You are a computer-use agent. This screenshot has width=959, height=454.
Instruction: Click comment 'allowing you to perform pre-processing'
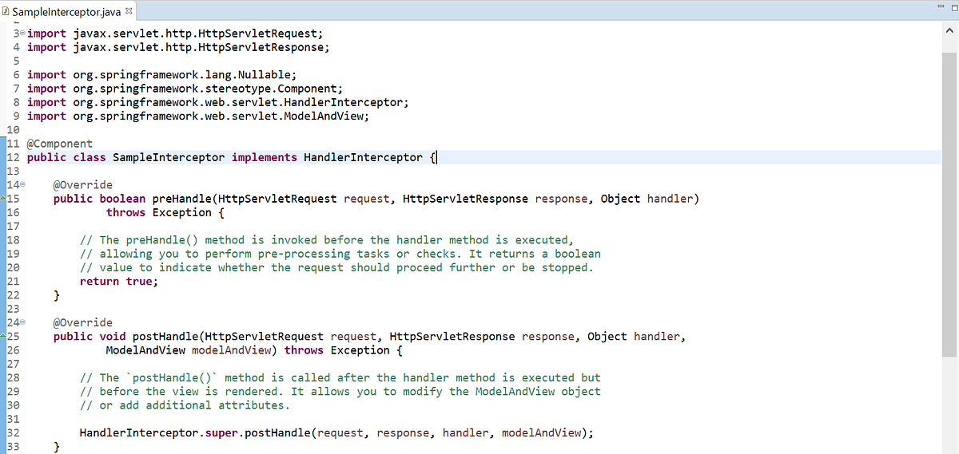(340, 254)
